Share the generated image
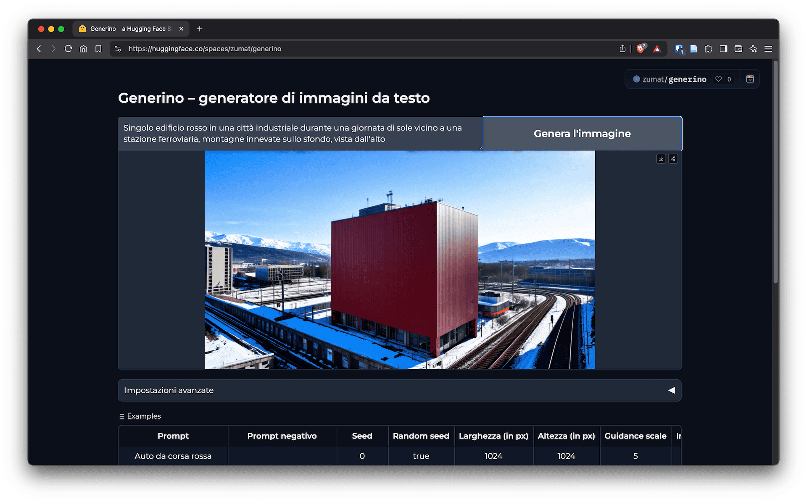Viewport: 807px width, 502px height. click(673, 159)
